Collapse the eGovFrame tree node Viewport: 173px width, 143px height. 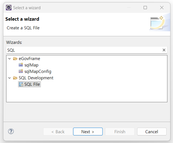coord(10,59)
